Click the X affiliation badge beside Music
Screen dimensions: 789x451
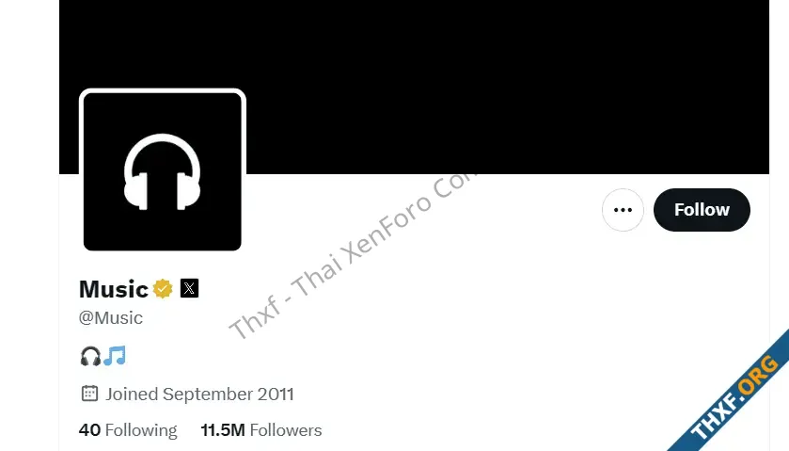click(189, 288)
